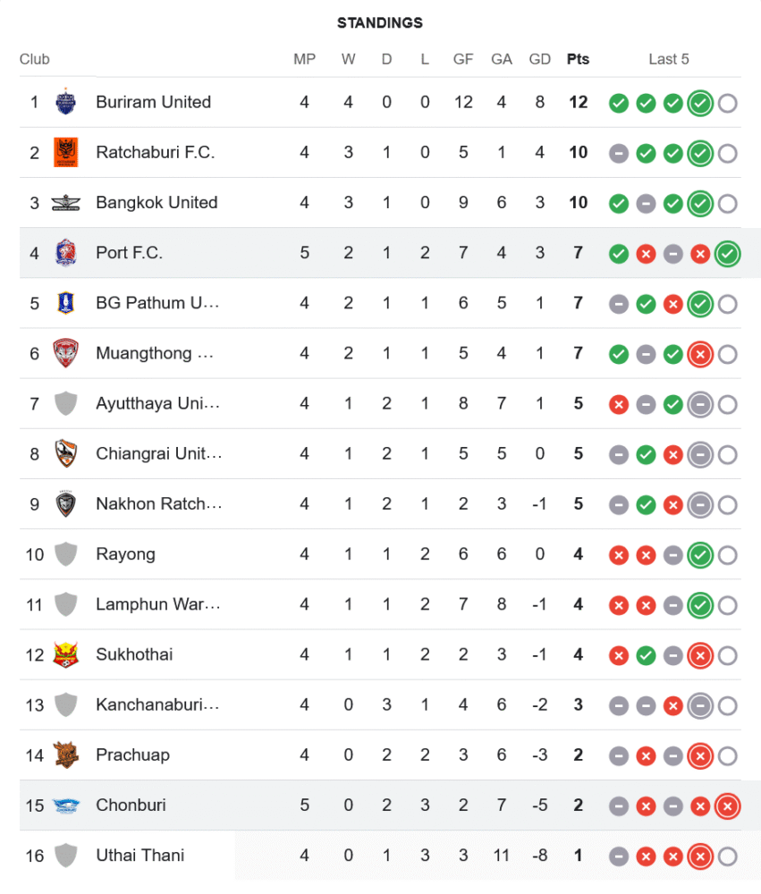Click the Sukhothai team logo
Image resolution: width=761 pixels, height=894 pixels.
[x=65, y=654]
